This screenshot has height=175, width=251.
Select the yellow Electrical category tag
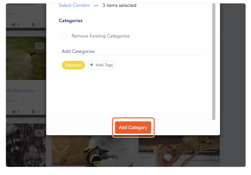coord(73,65)
